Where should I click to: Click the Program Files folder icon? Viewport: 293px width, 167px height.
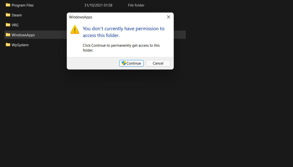[x=8, y=5]
